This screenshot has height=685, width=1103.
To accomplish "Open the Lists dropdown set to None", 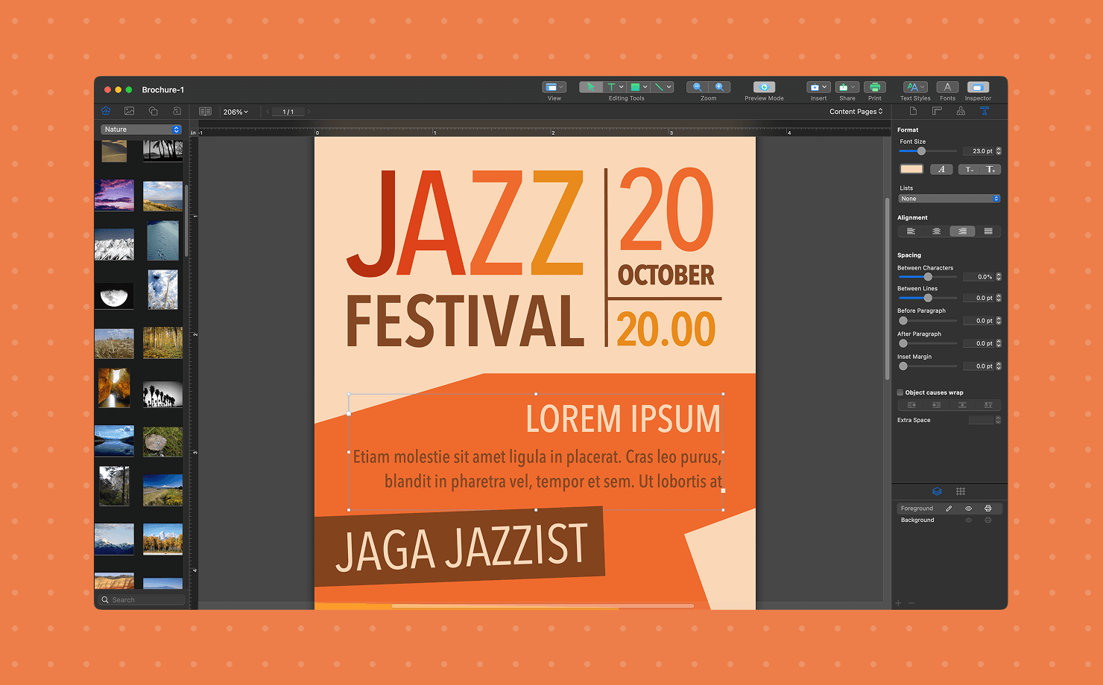I will (948, 198).
